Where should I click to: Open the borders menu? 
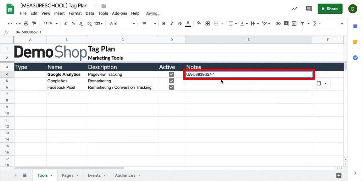tap(208, 23)
